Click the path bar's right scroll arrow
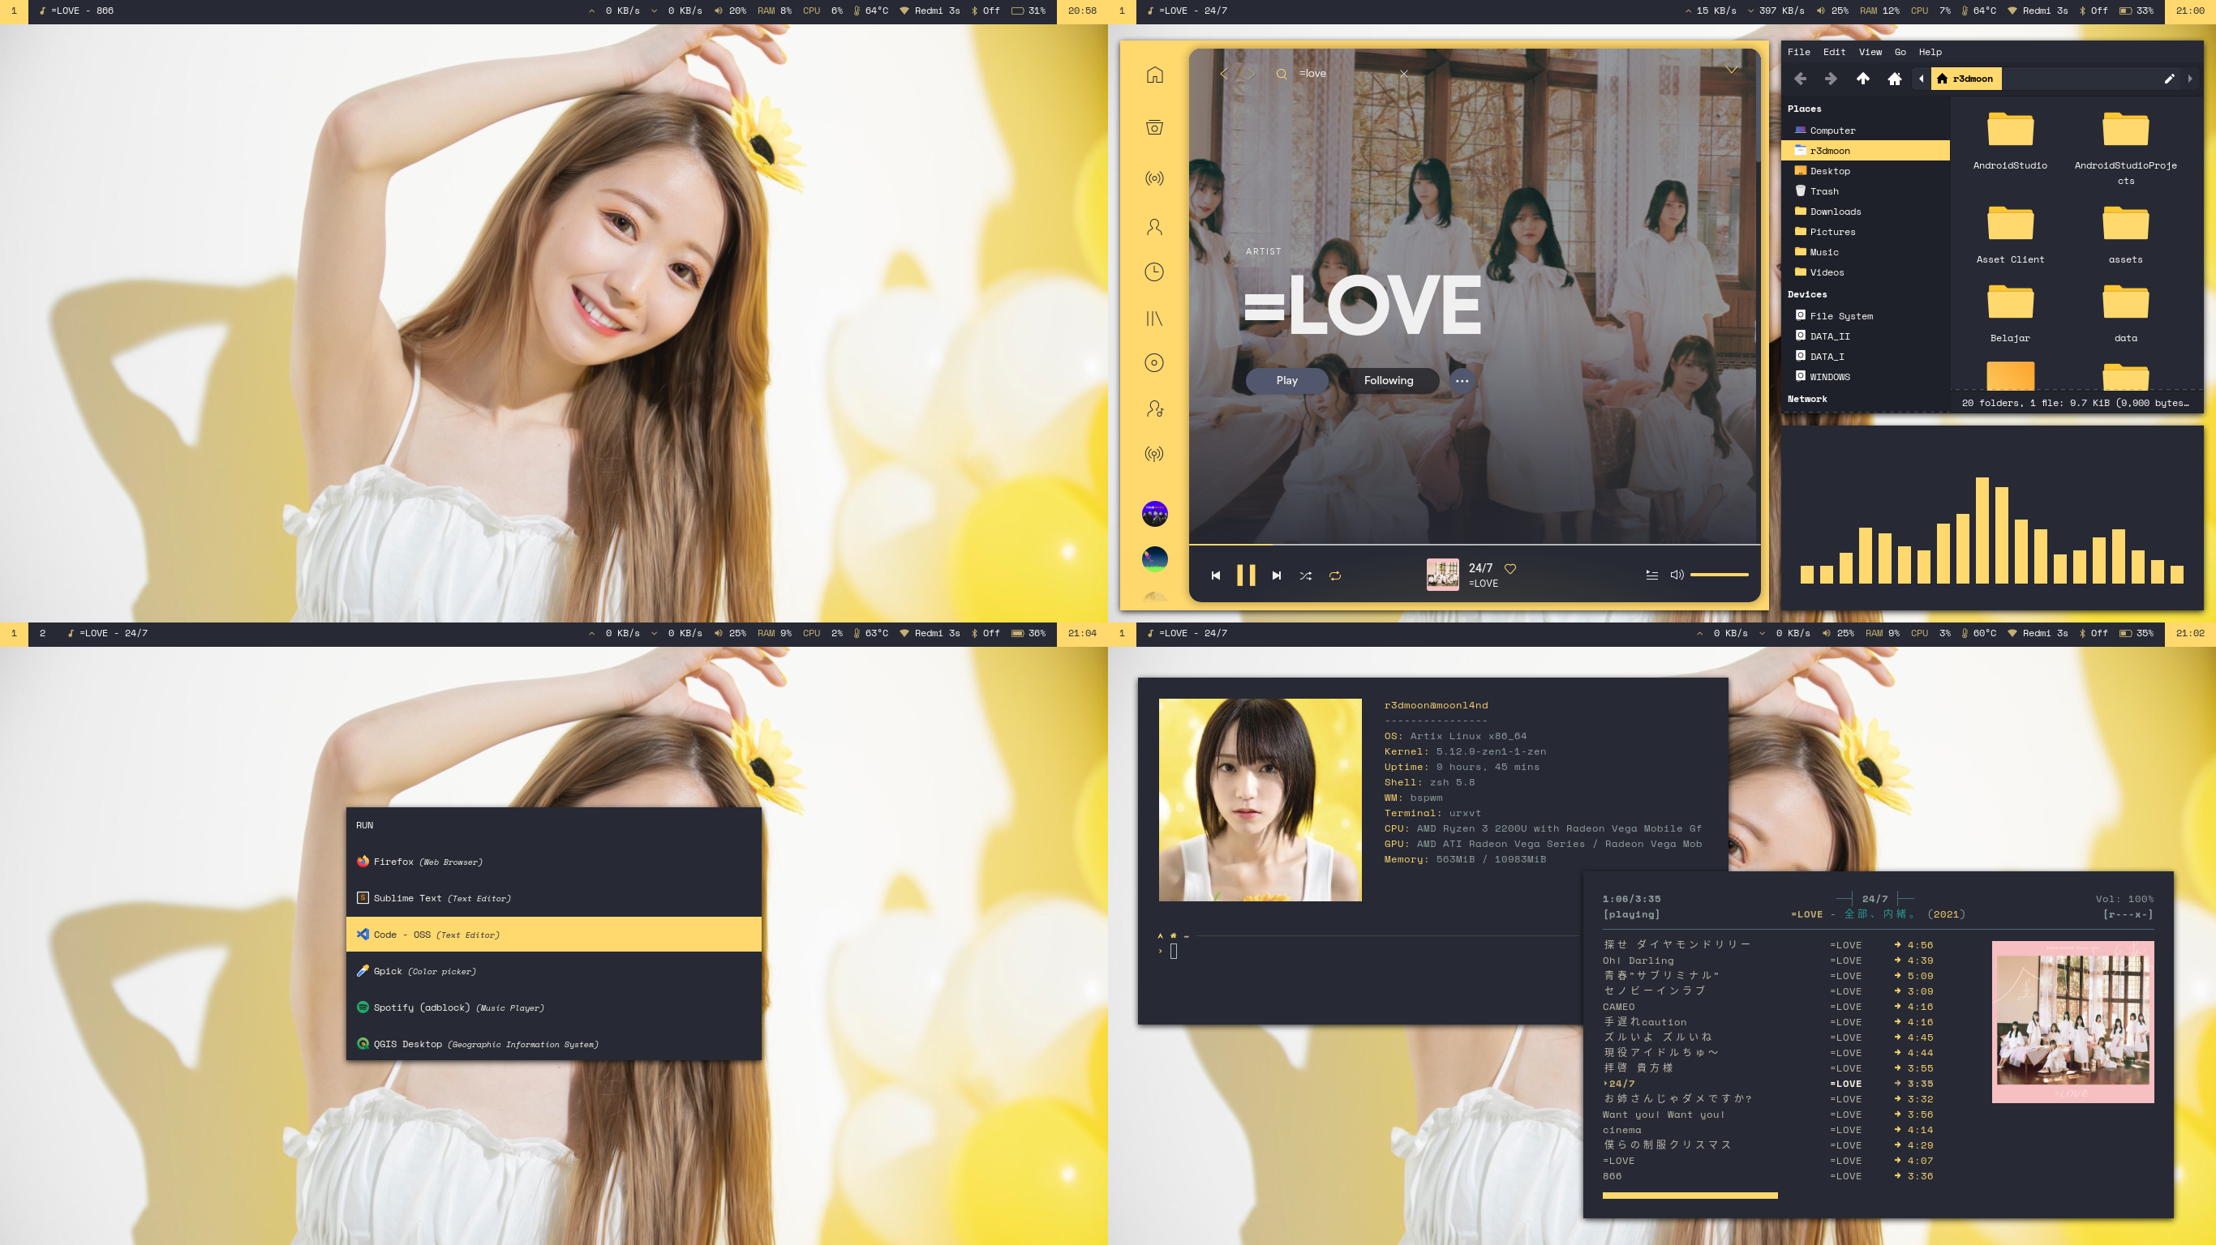This screenshot has width=2216, height=1245. (2190, 79)
